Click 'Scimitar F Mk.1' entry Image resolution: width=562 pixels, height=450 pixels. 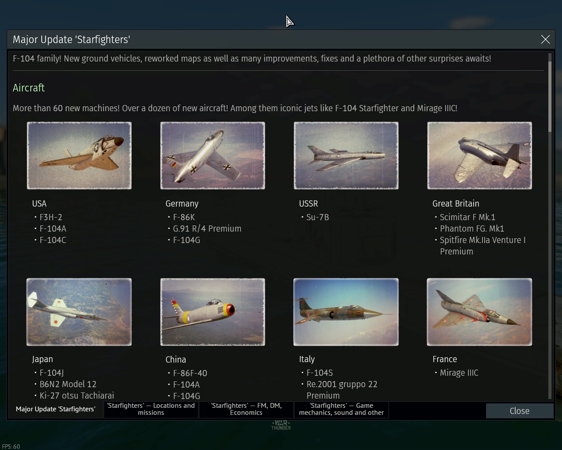468,217
